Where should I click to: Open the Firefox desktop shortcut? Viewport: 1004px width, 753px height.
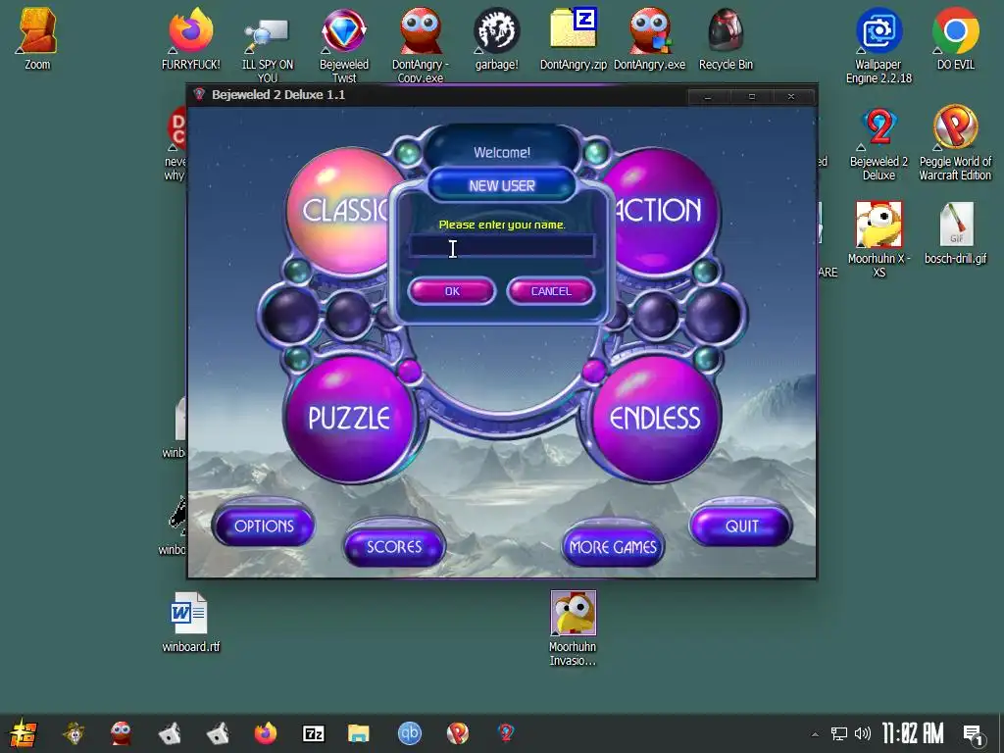190,38
